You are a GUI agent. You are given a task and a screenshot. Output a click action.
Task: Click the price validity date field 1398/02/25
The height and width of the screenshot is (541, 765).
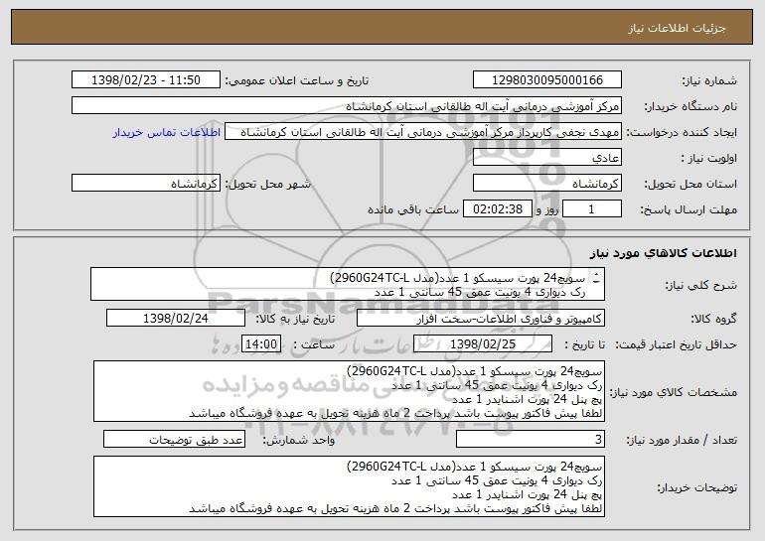[483, 344]
